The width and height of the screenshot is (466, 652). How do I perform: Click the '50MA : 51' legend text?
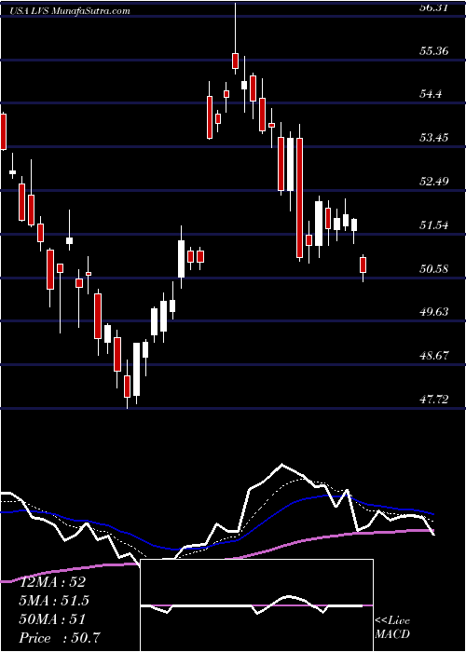(52, 619)
